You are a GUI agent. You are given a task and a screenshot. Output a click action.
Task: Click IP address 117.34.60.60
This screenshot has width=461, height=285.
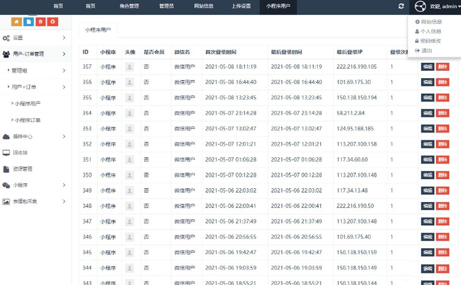coord(352,159)
